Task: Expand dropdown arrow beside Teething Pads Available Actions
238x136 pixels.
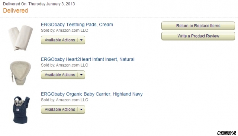Action: pos(81,40)
